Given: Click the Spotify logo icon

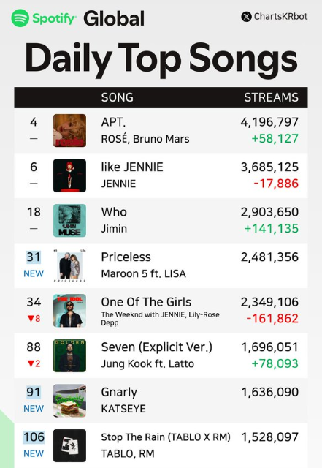Looking at the screenshot, I should click(x=20, y=18).
